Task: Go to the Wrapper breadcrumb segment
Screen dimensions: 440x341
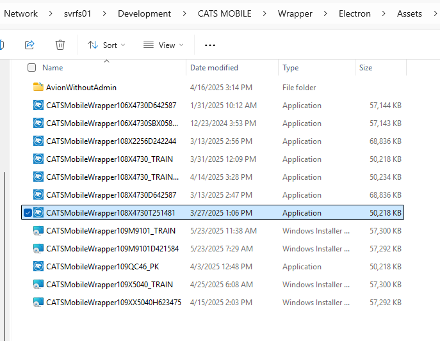Action: [x=295, y=13]
